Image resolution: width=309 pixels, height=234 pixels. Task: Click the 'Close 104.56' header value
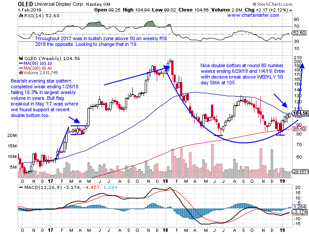point(193,10)
